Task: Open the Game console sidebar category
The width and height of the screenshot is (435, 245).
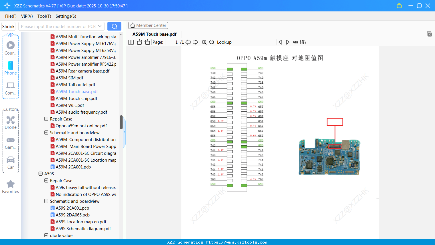Action: pyautogui.click(x=11, y=143)
